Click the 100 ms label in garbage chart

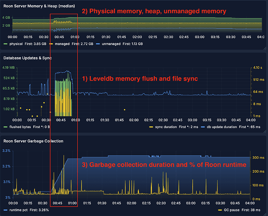click(x=258, y=185)
